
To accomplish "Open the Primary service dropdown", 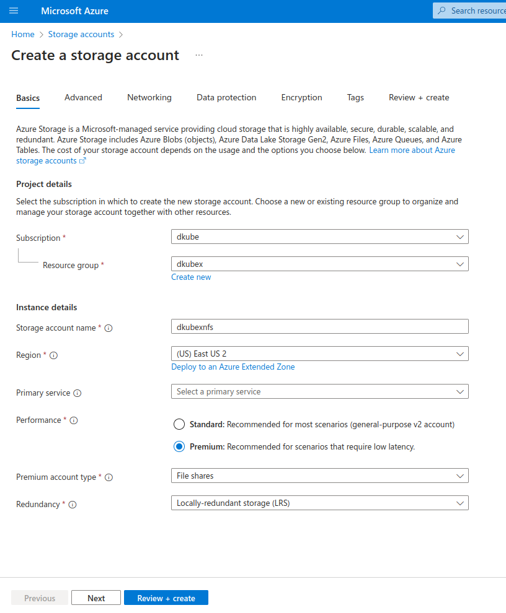I will (x=319, y=392).
